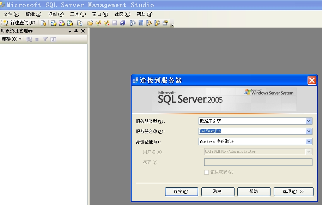The width and height of the screenshot is (322, 205).
Task: Open an Analysis Services DMX query
Action: click(x=62, y=23)
